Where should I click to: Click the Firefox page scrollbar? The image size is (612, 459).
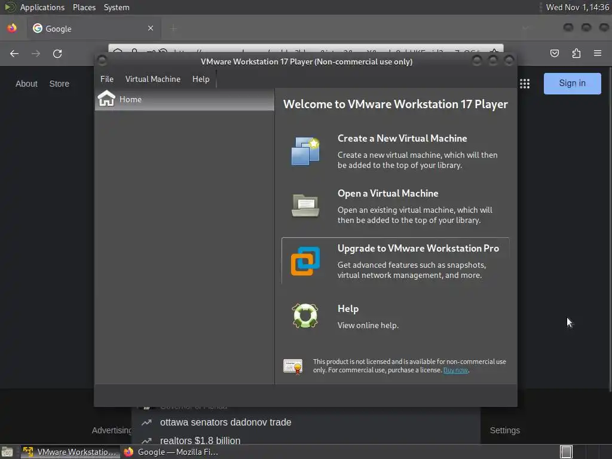point(610,228)
